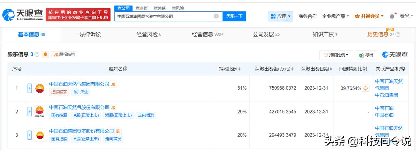
Task: Open 中国石油集团资本股份有限公司 shareholder link
Action: pos(81,131)
